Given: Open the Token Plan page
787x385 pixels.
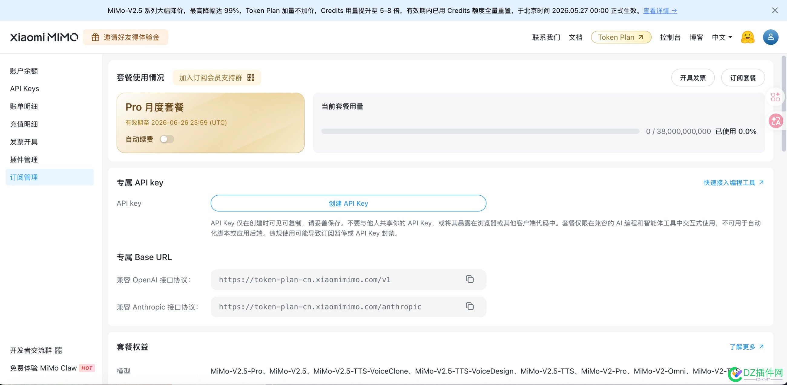Looking at the screenshot, I should pos(621,37).
